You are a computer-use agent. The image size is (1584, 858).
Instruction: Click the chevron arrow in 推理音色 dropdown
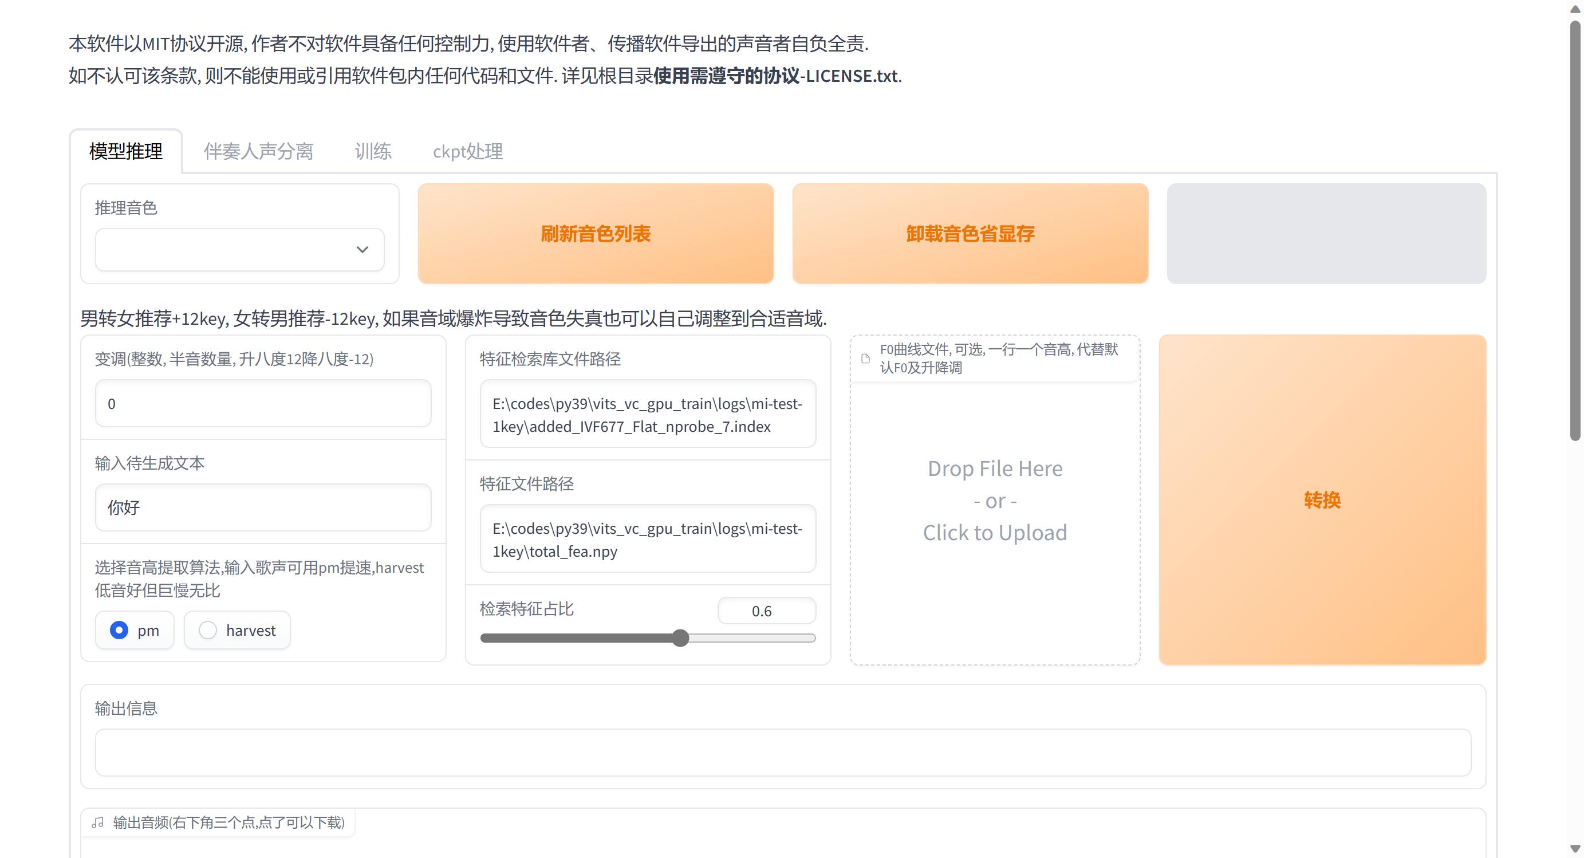point(362,250)
